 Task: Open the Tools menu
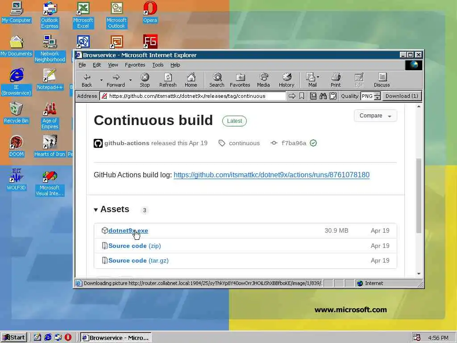pos(158,65)
